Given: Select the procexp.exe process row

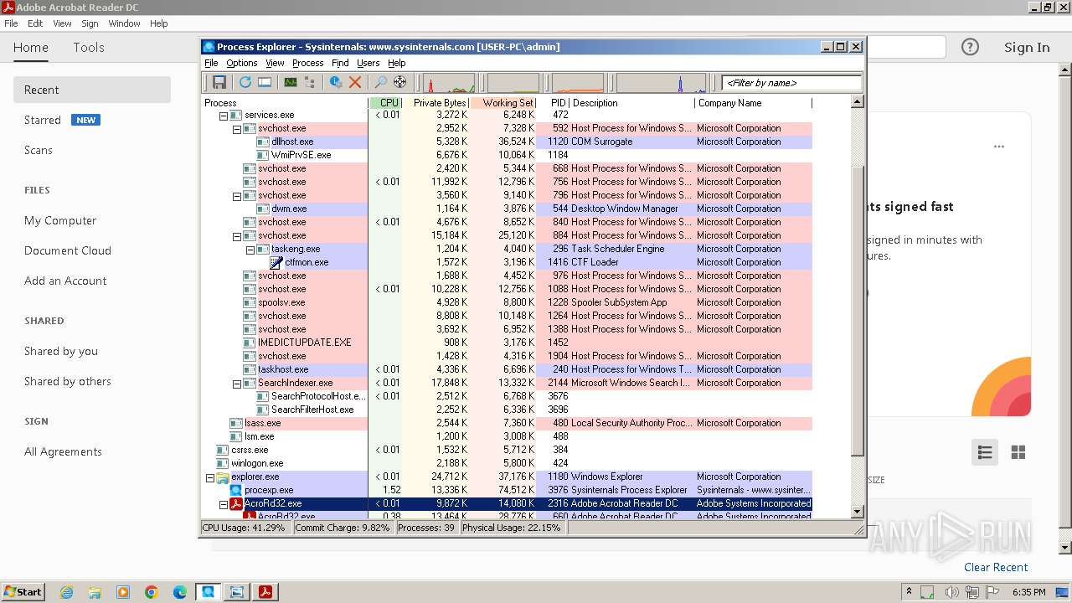Looking at the screenshot, I should point(507,490).
